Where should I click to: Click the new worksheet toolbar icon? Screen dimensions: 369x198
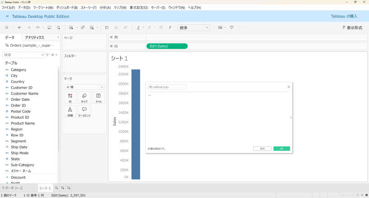[x=71, y=27]
